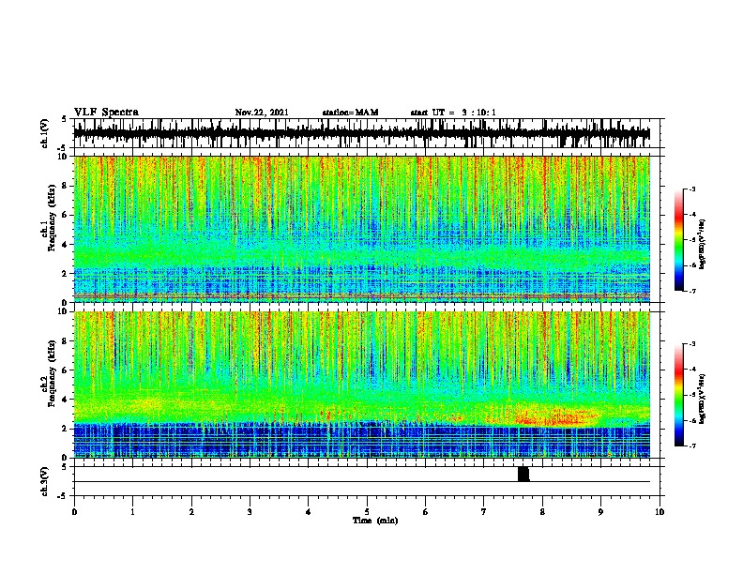Click the time axis tick label 10 at far right
The image size is (743, 574).
click(660, 512)
